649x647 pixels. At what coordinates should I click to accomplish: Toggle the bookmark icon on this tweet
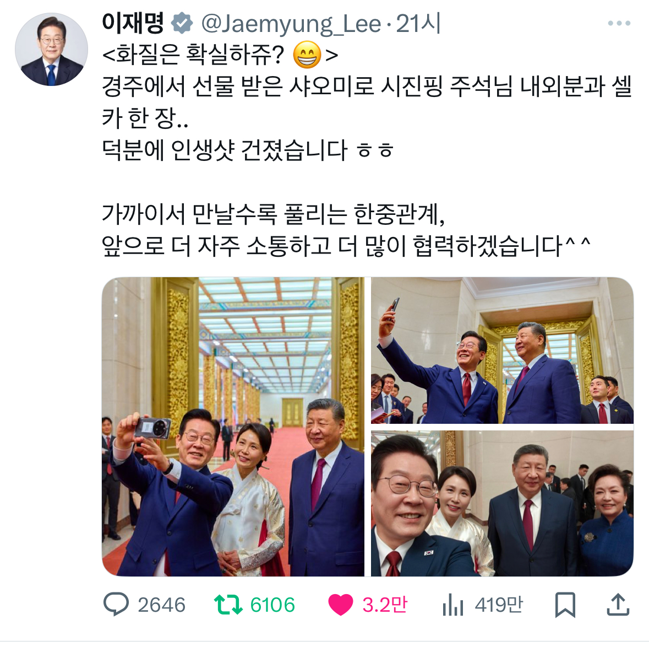565,605
